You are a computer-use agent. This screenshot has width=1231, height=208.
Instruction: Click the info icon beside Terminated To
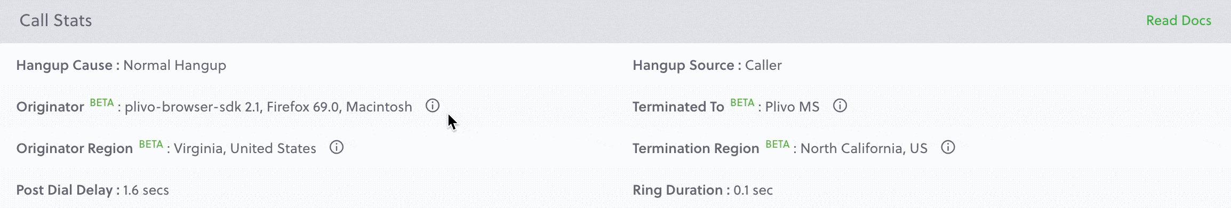coord(840,106)
